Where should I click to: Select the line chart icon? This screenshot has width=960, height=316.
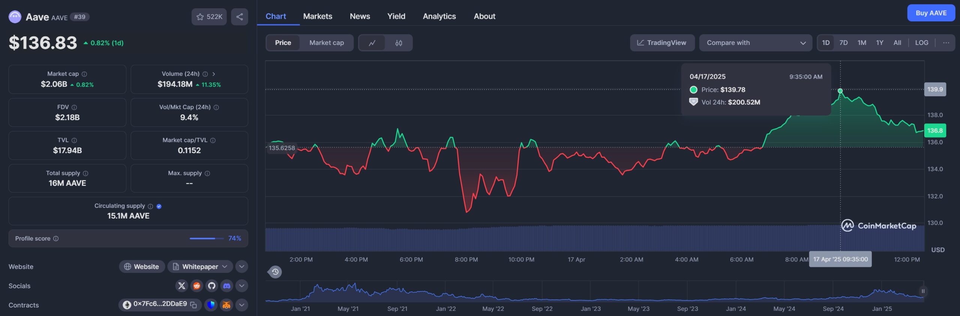[372, 43]
